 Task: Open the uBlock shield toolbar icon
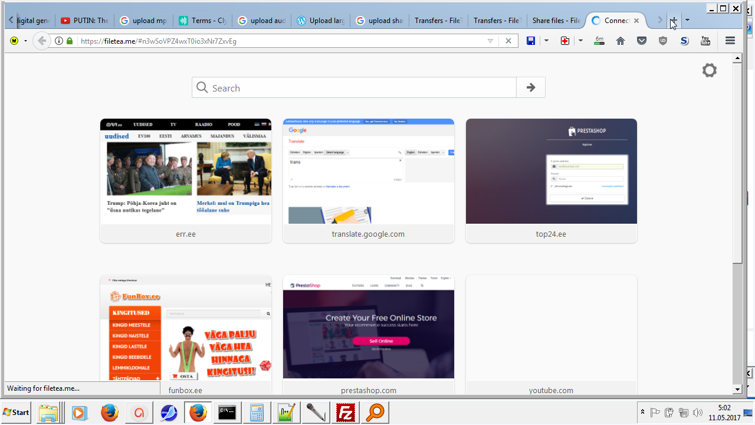pyautogui.click(x=663, y=41)
